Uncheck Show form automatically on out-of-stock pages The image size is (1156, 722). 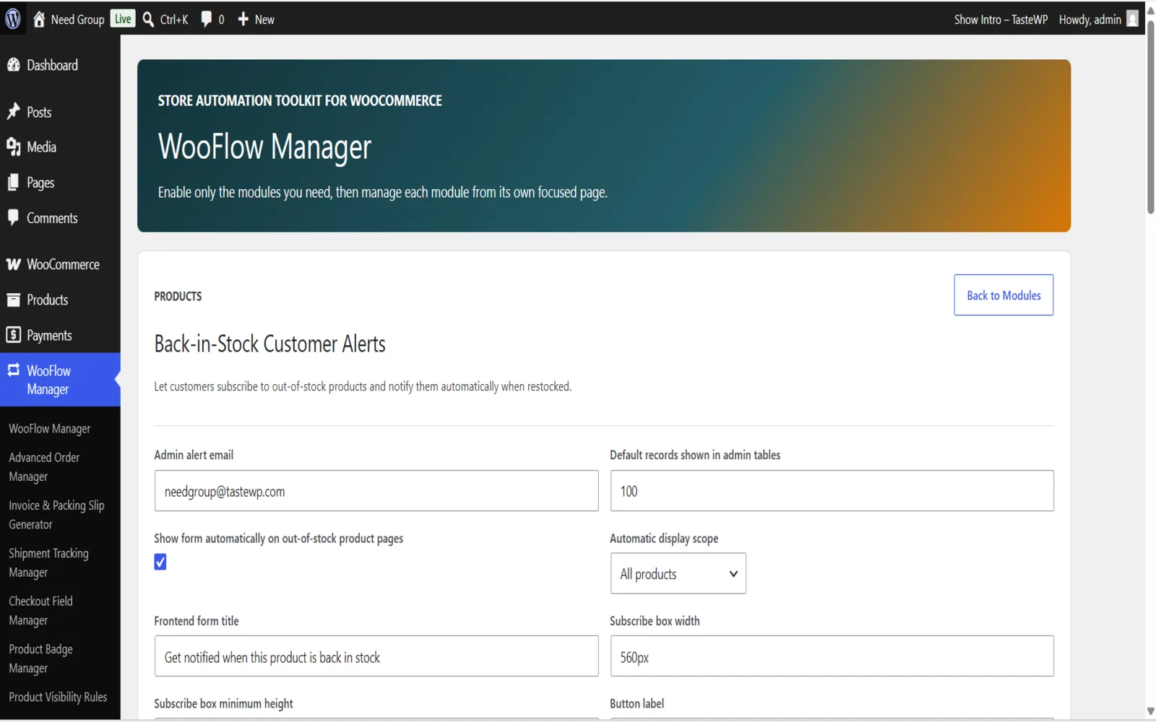[x=160, y=562]
